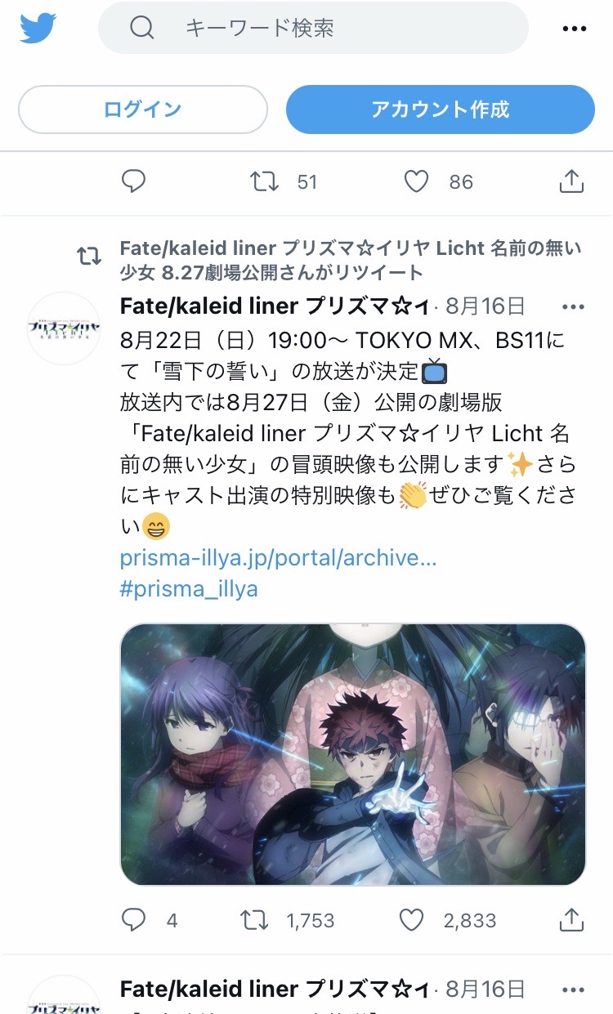Focus the キーワード検索 search field
This screenshot has width=613, height=1014.
coord(313,28)
